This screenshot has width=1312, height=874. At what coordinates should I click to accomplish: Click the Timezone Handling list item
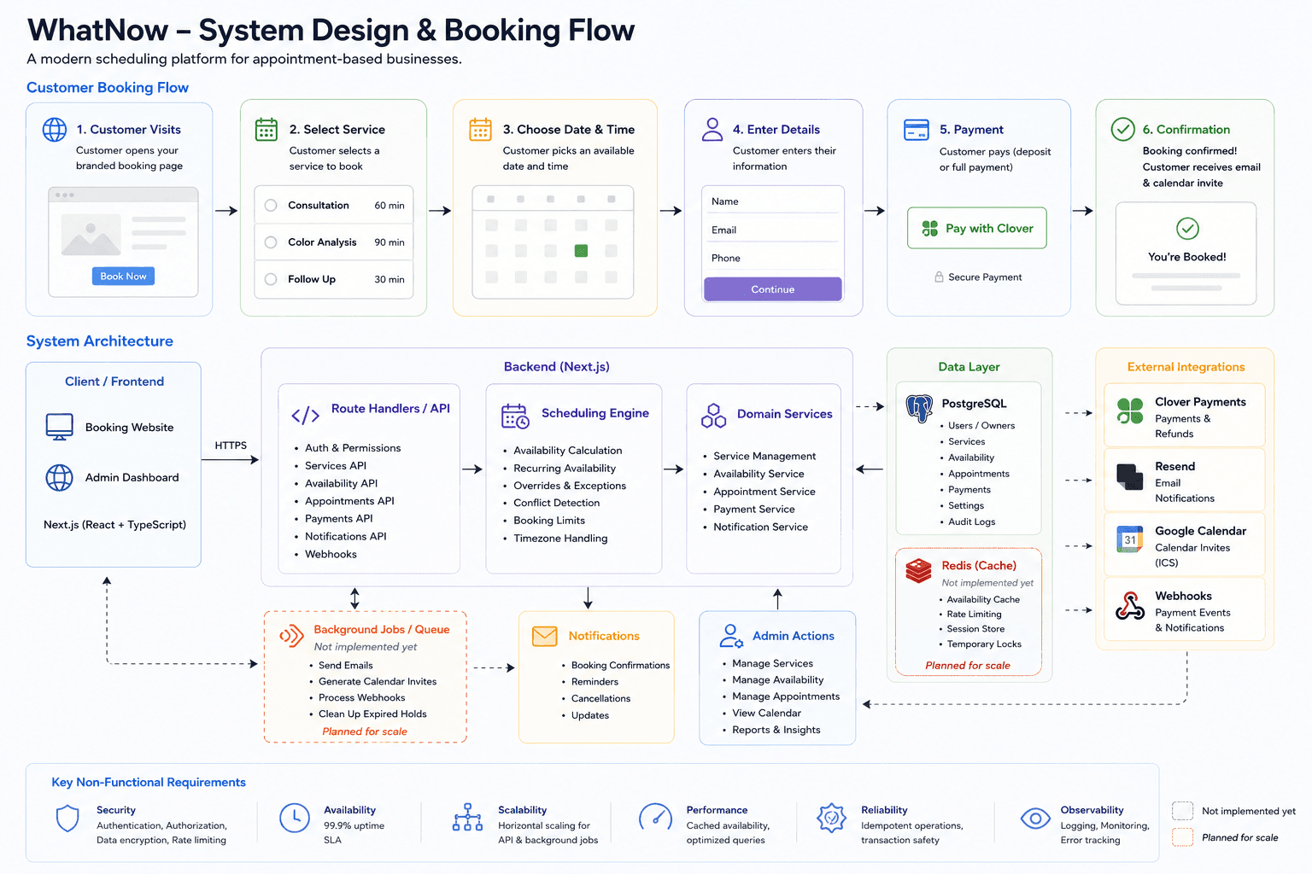click(x=560, y=539)
